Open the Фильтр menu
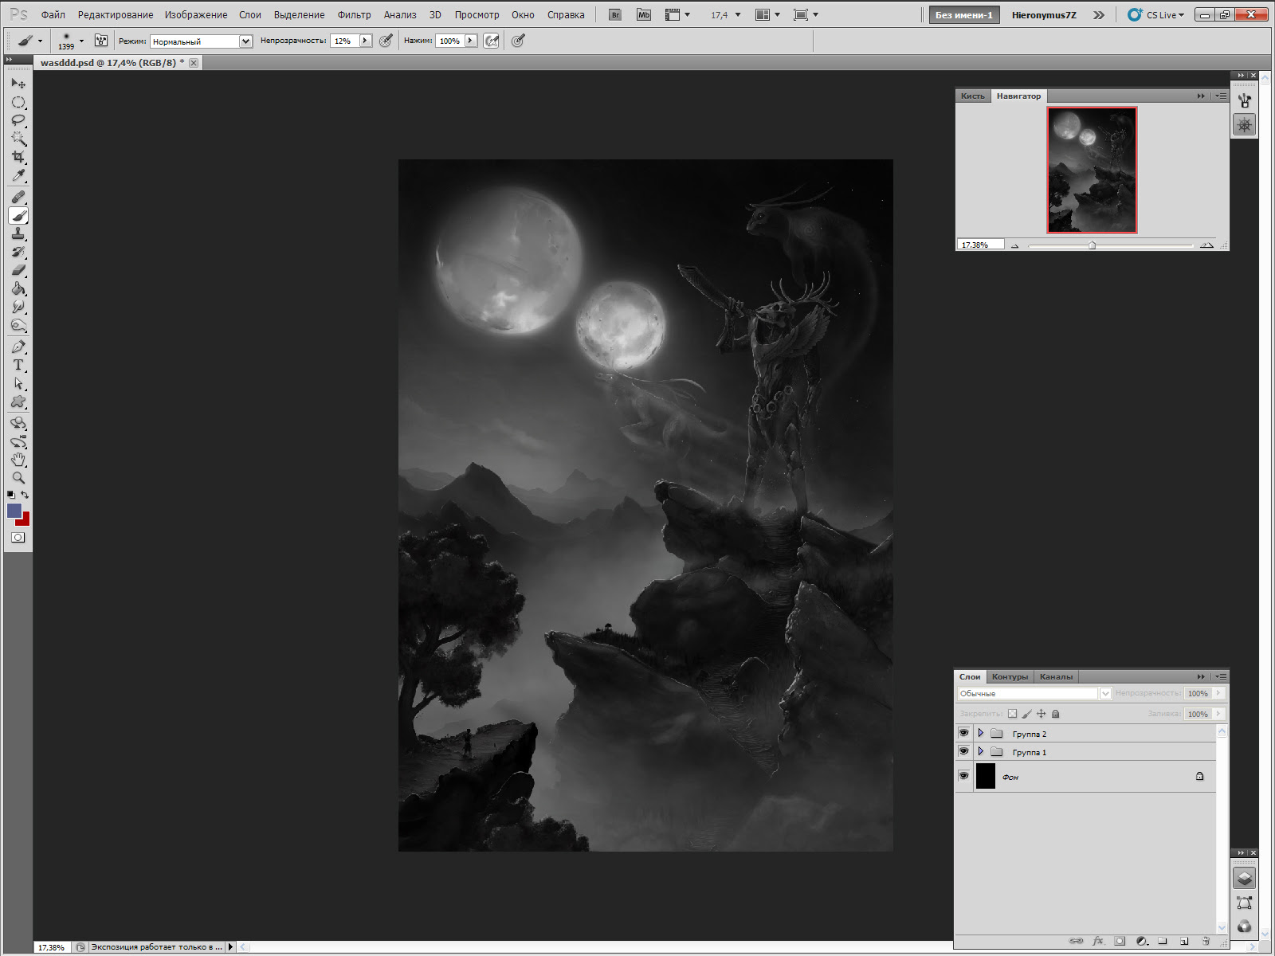Screen dimensions: 1275x956 click(354, 14)
